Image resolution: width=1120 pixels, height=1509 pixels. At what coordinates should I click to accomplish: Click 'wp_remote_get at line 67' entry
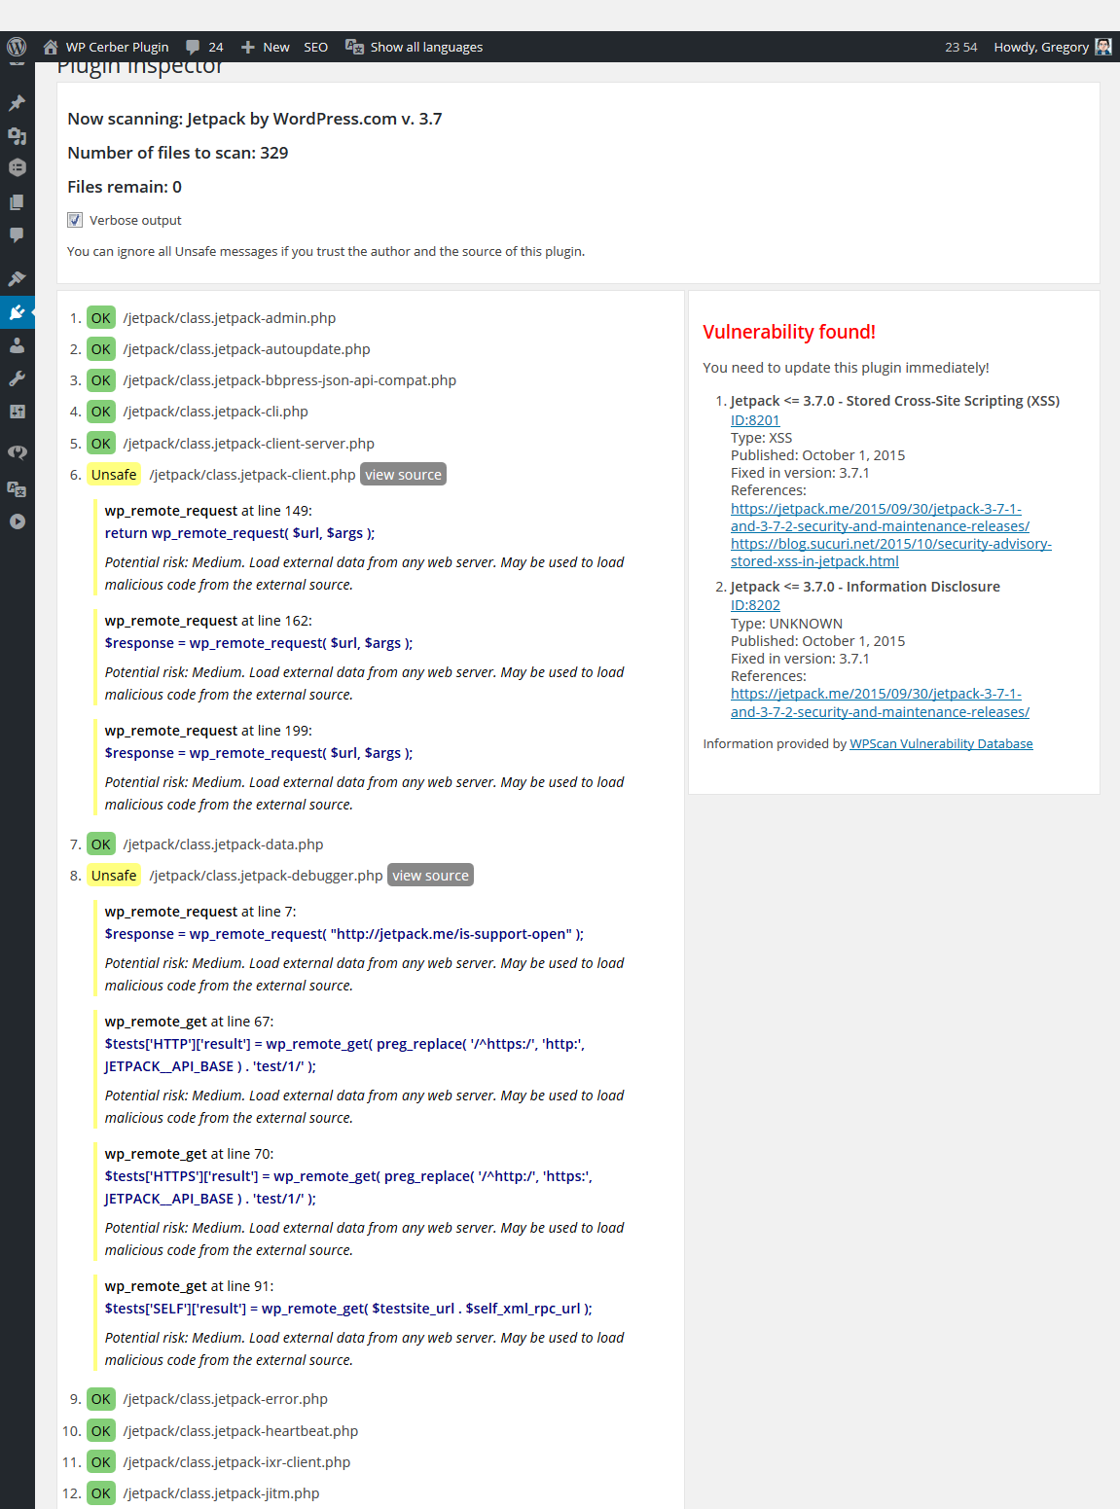(x=190, y=1022)
